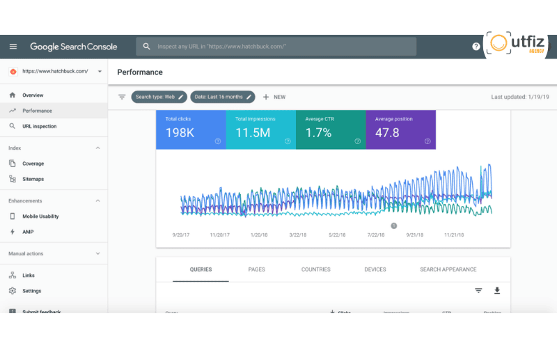
Task: Toggle the Total clicks metric card
Action: coord(191,129)
